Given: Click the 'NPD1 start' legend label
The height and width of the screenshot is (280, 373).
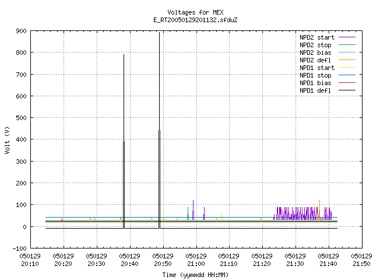Looking at the screenshot, I should coord(317,68).
